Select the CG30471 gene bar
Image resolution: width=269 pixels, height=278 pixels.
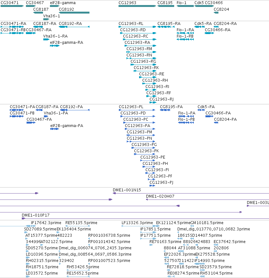coord(12,6)
